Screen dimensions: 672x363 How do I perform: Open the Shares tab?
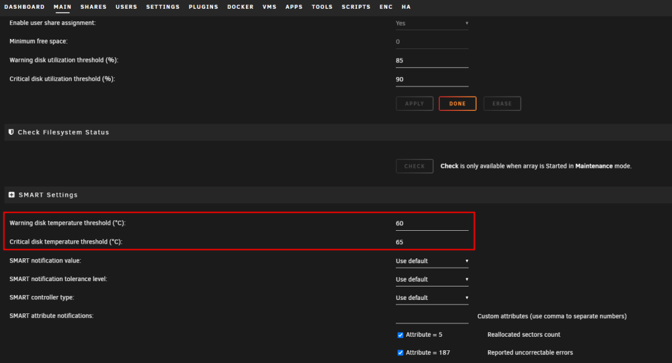click(x=93, y=7)
